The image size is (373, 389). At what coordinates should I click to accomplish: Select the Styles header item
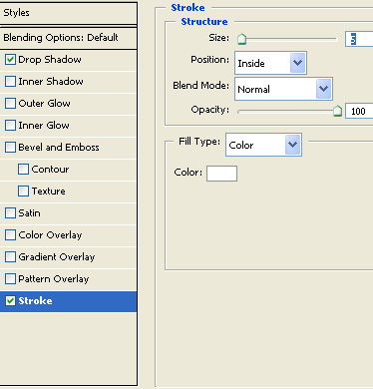[x=68, y=13]
